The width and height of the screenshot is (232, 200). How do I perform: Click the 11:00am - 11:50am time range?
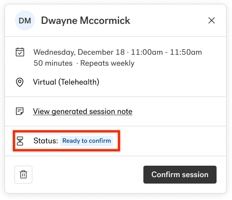(166, 52)
